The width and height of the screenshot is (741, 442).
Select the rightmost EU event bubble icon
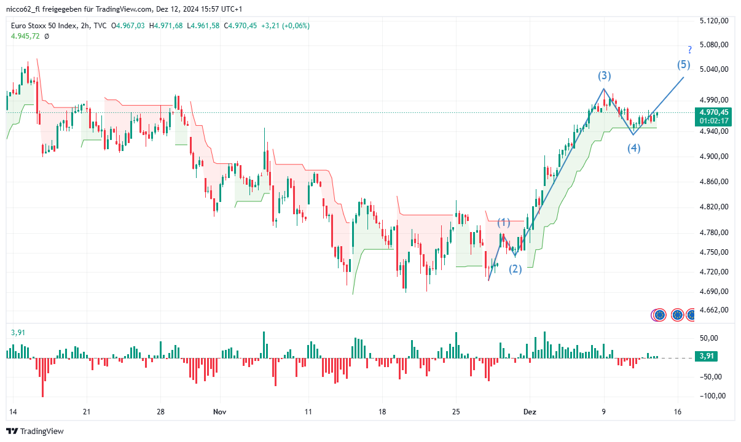pyautogui.click(x=691, y=314)
